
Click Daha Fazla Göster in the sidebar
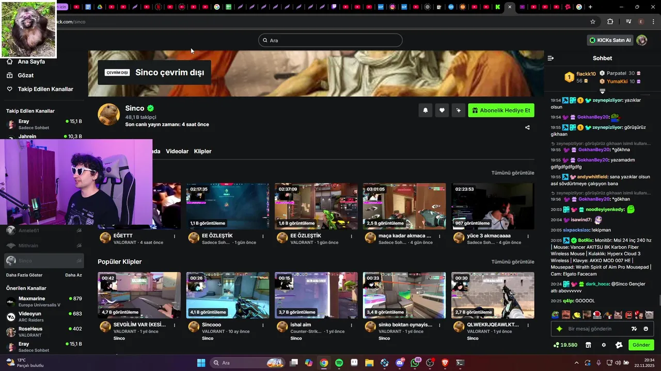point(24,275)
